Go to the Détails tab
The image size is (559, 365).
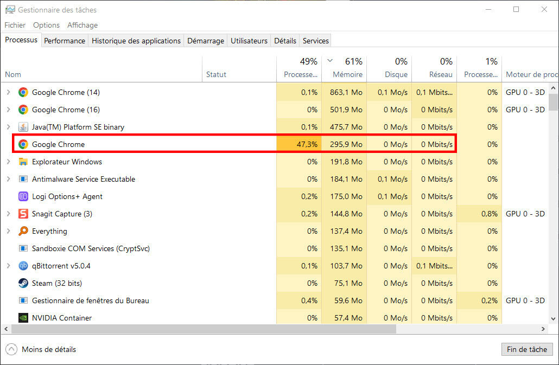pyautogui.click(x=285, y=41)
